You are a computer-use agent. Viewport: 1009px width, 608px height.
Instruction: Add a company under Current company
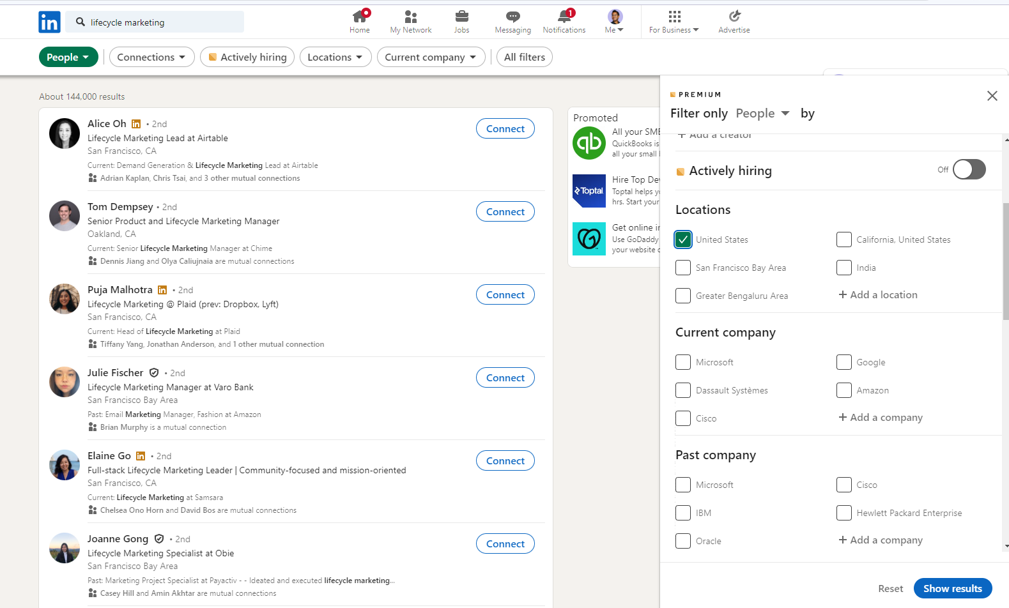[x=881, y=417]
